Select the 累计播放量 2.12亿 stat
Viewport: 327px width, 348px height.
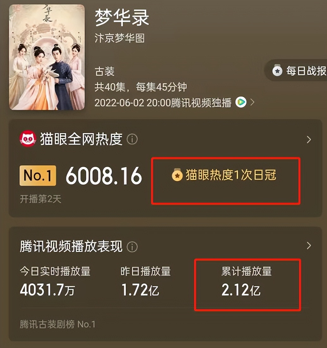247,281
